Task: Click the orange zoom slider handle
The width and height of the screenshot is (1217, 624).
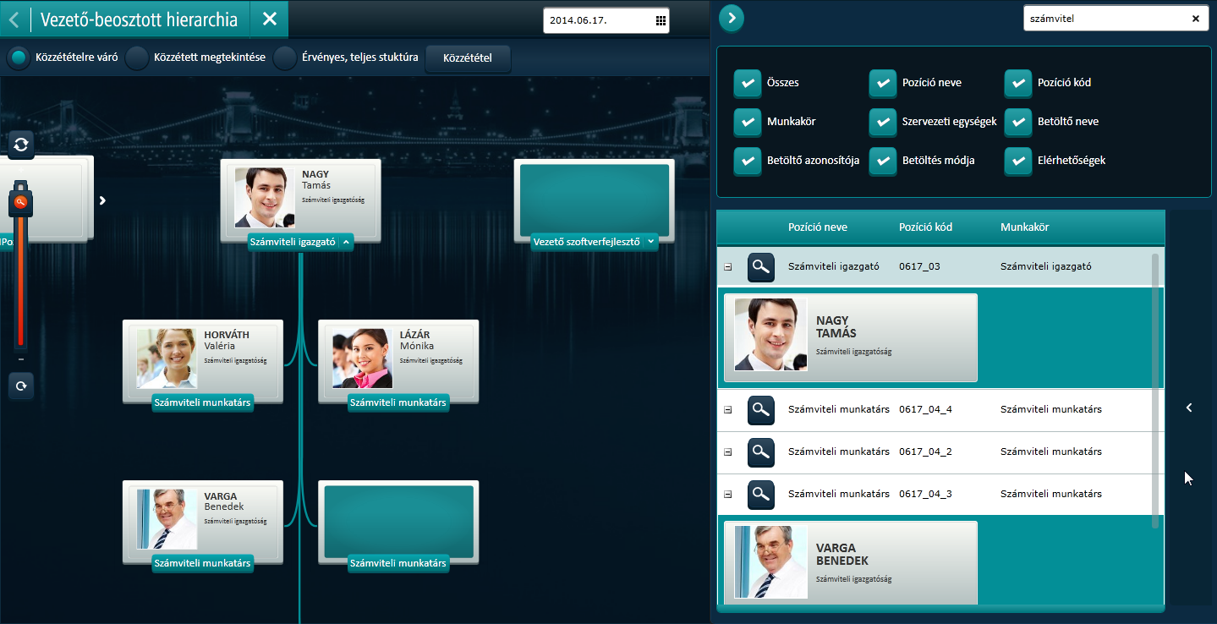Action: (21, 201)
